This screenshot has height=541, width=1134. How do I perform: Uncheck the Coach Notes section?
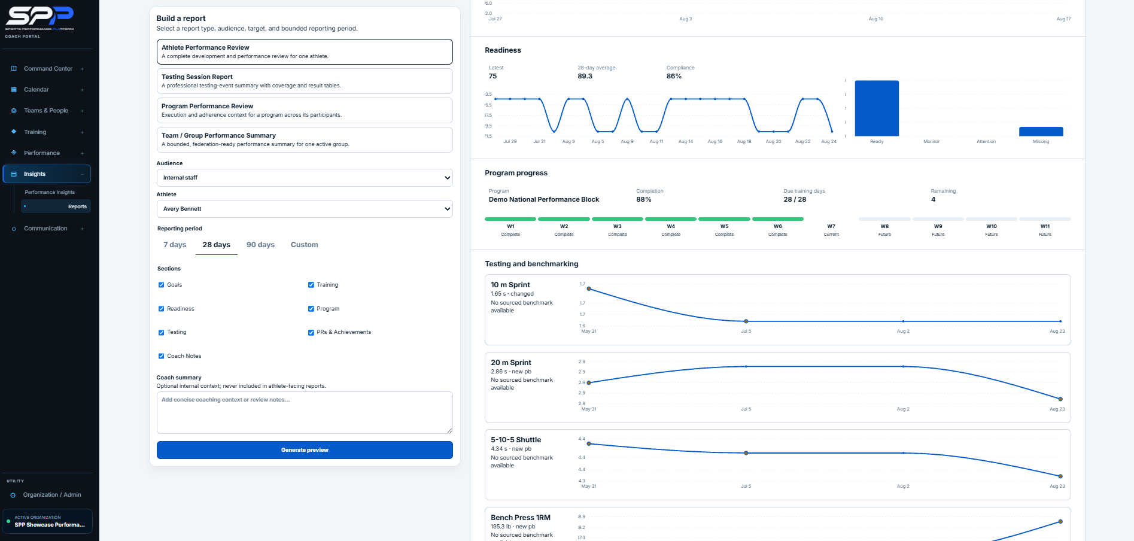pos(161,356)
